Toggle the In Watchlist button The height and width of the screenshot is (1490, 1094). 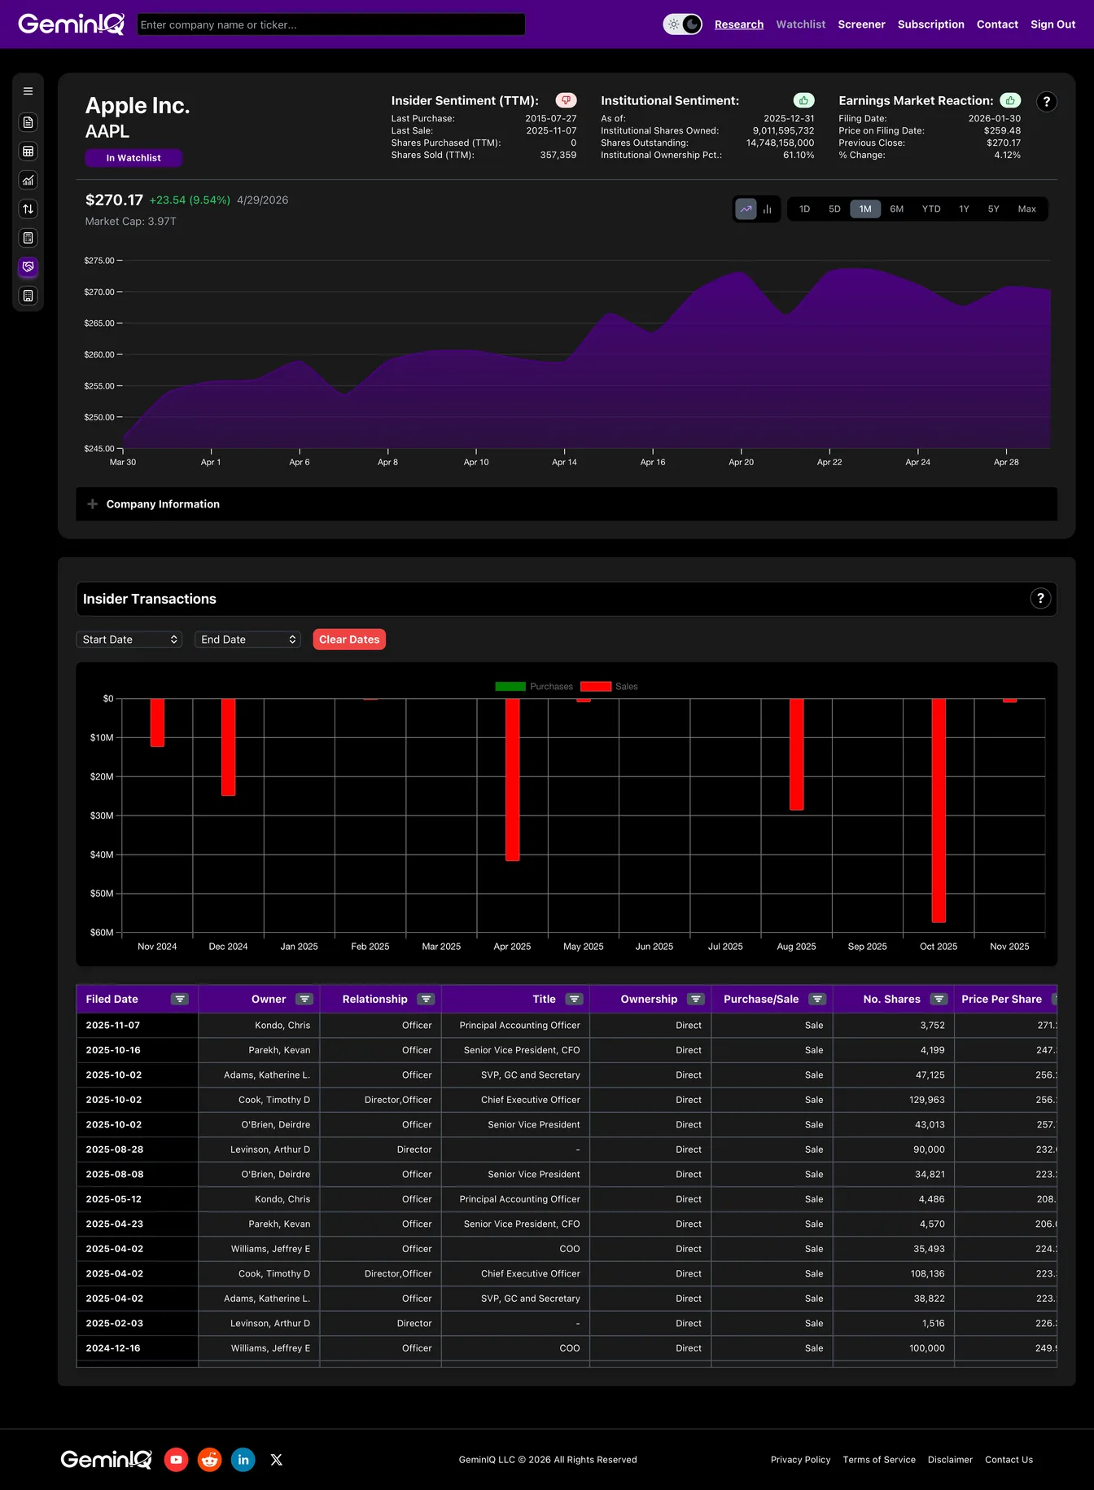pos(133,158)
